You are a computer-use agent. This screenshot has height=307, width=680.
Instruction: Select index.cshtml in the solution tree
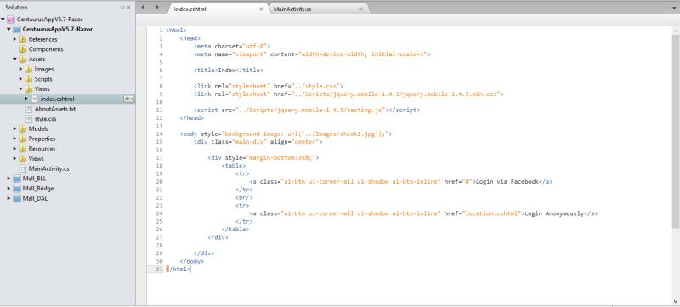click(58, 99)
